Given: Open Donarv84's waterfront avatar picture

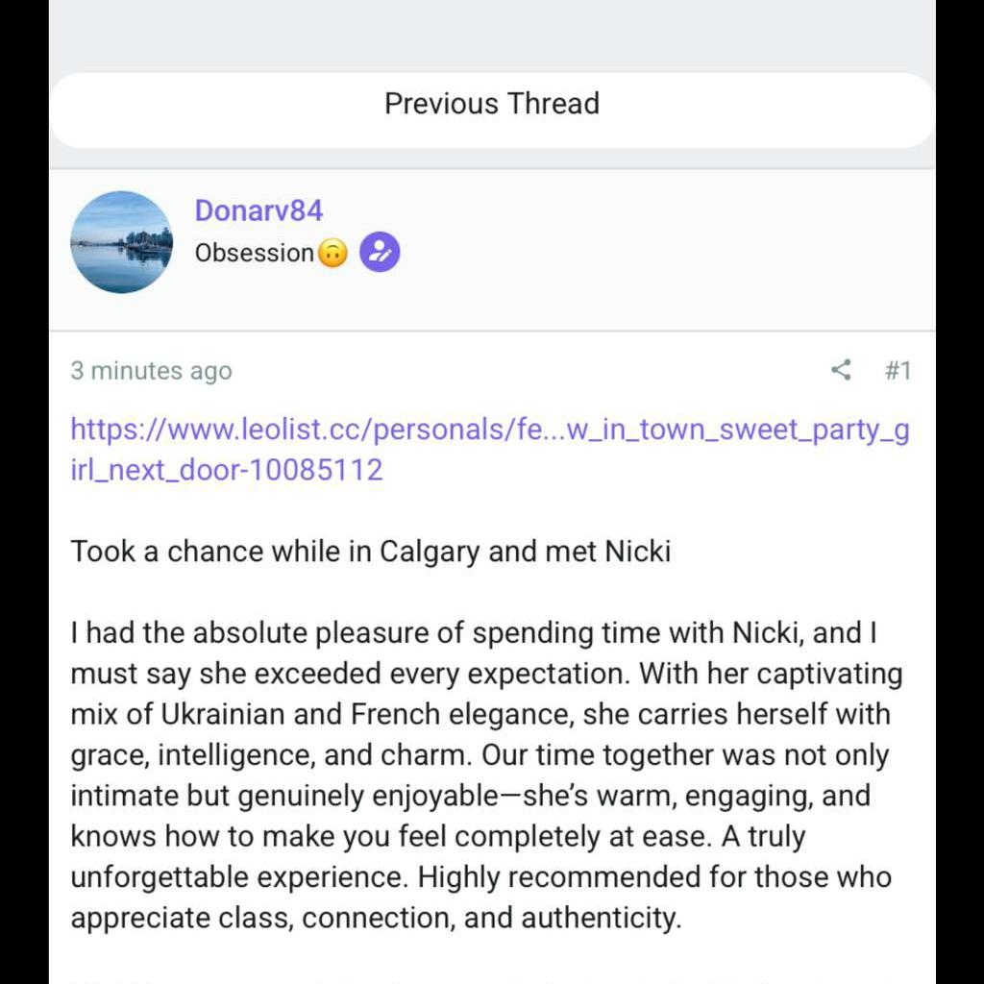Looking at the screenshot, I should (x=122, y=242).
